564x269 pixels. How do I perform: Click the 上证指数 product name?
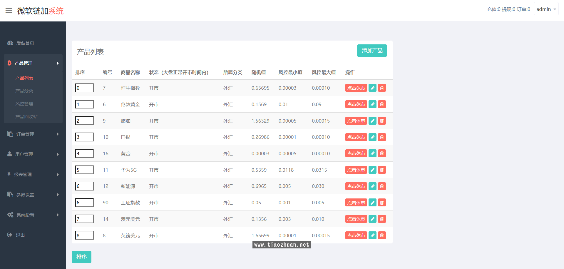(130, 203)
